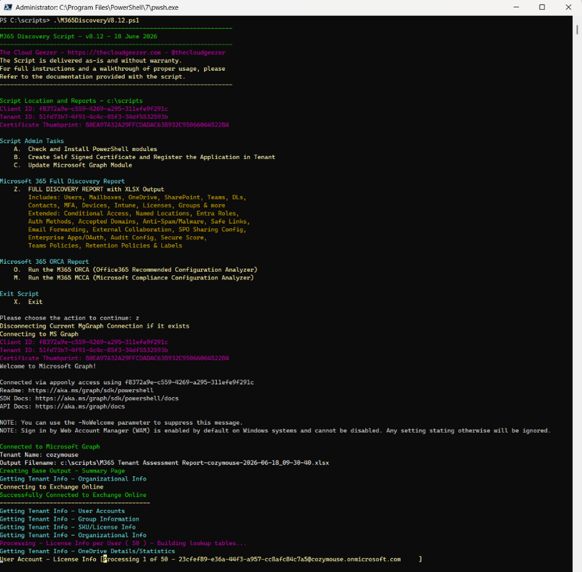Screen dimensions: 582x572
Task: Click option Z 'FULL DISCOVERY REPORT with XLSX Output'
Action: point(88,189)
